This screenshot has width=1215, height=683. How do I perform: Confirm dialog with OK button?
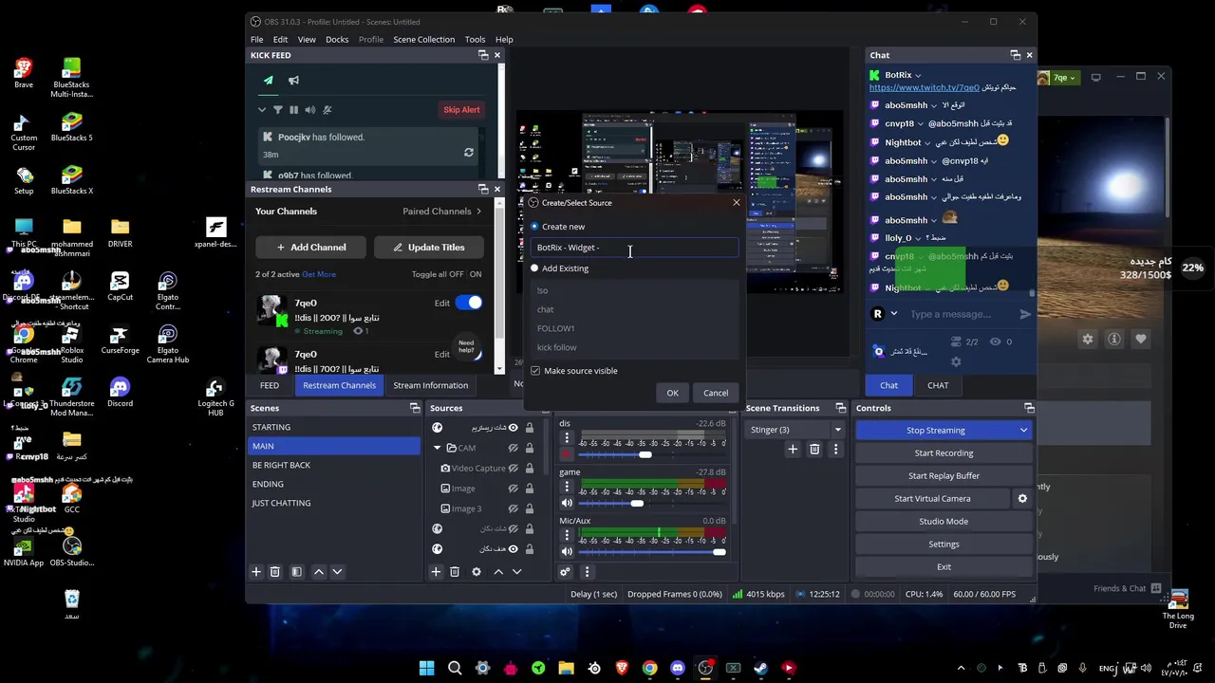coord(672,393)
